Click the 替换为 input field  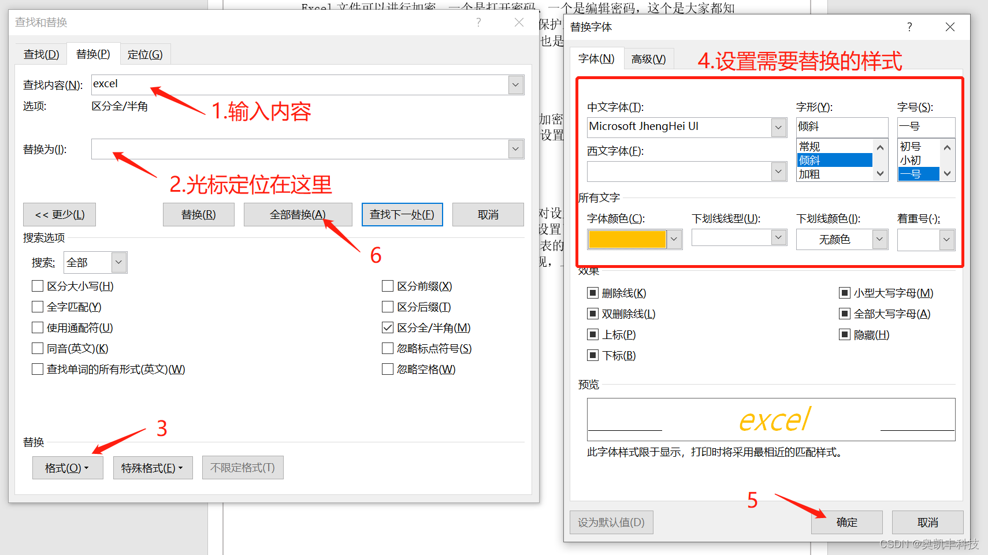point(300,149)
